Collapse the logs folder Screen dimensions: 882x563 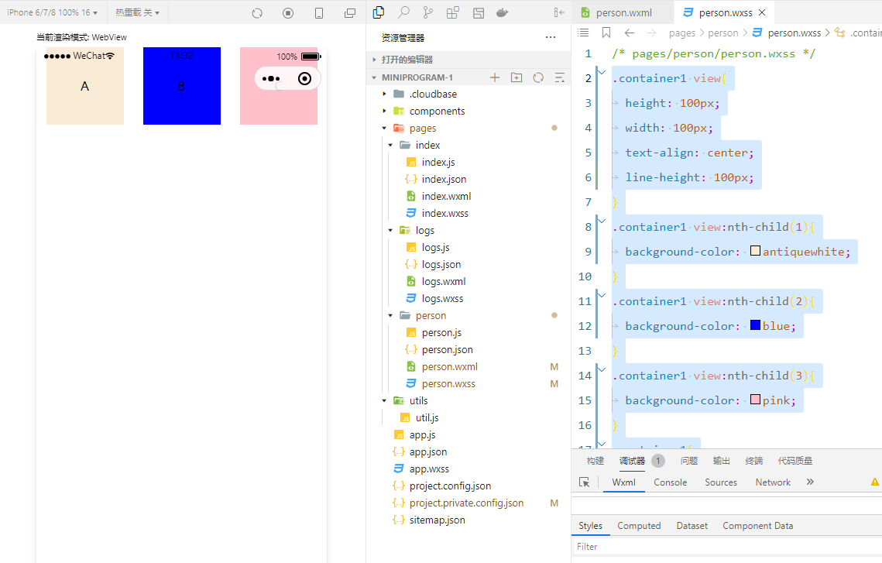point(390,231)
